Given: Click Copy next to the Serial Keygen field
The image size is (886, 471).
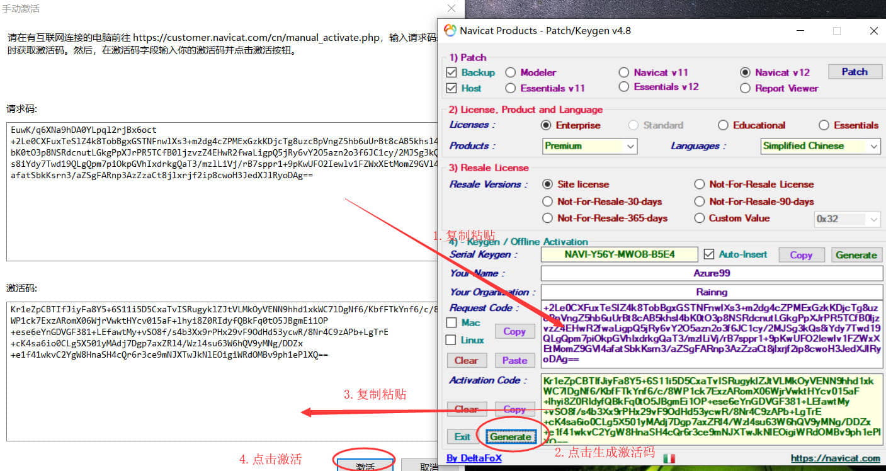Looking at the screenshot, I should point(802,255).
